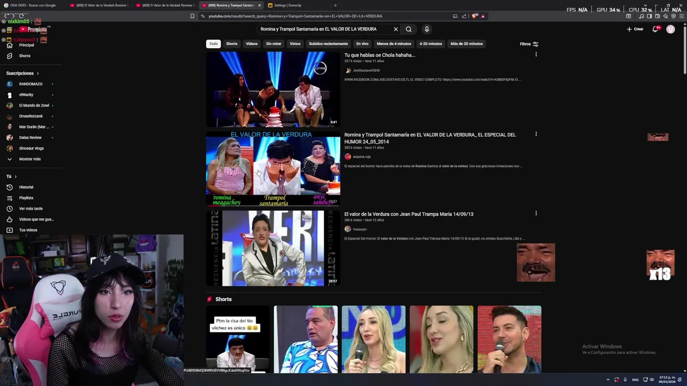Select the 'Shorts' filter chip

pos(232,43)
